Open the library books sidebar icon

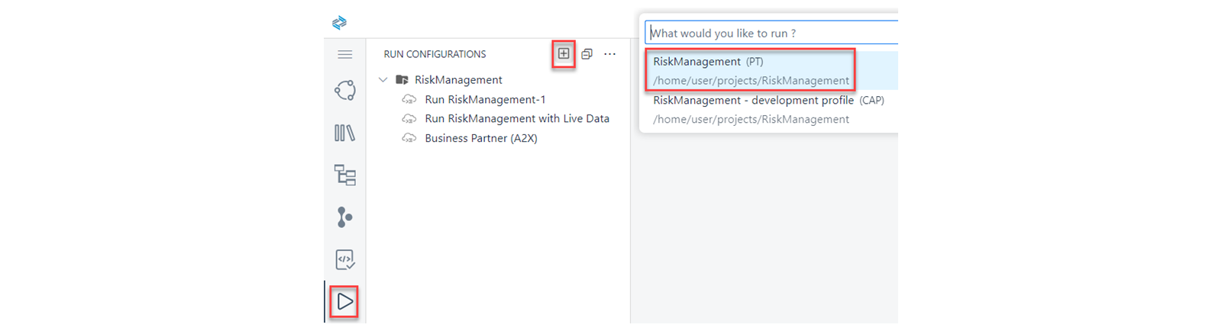point(345,133)
